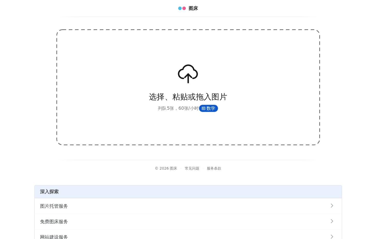Click the chevron beside 免费图床服务

(x=332, y=221)
